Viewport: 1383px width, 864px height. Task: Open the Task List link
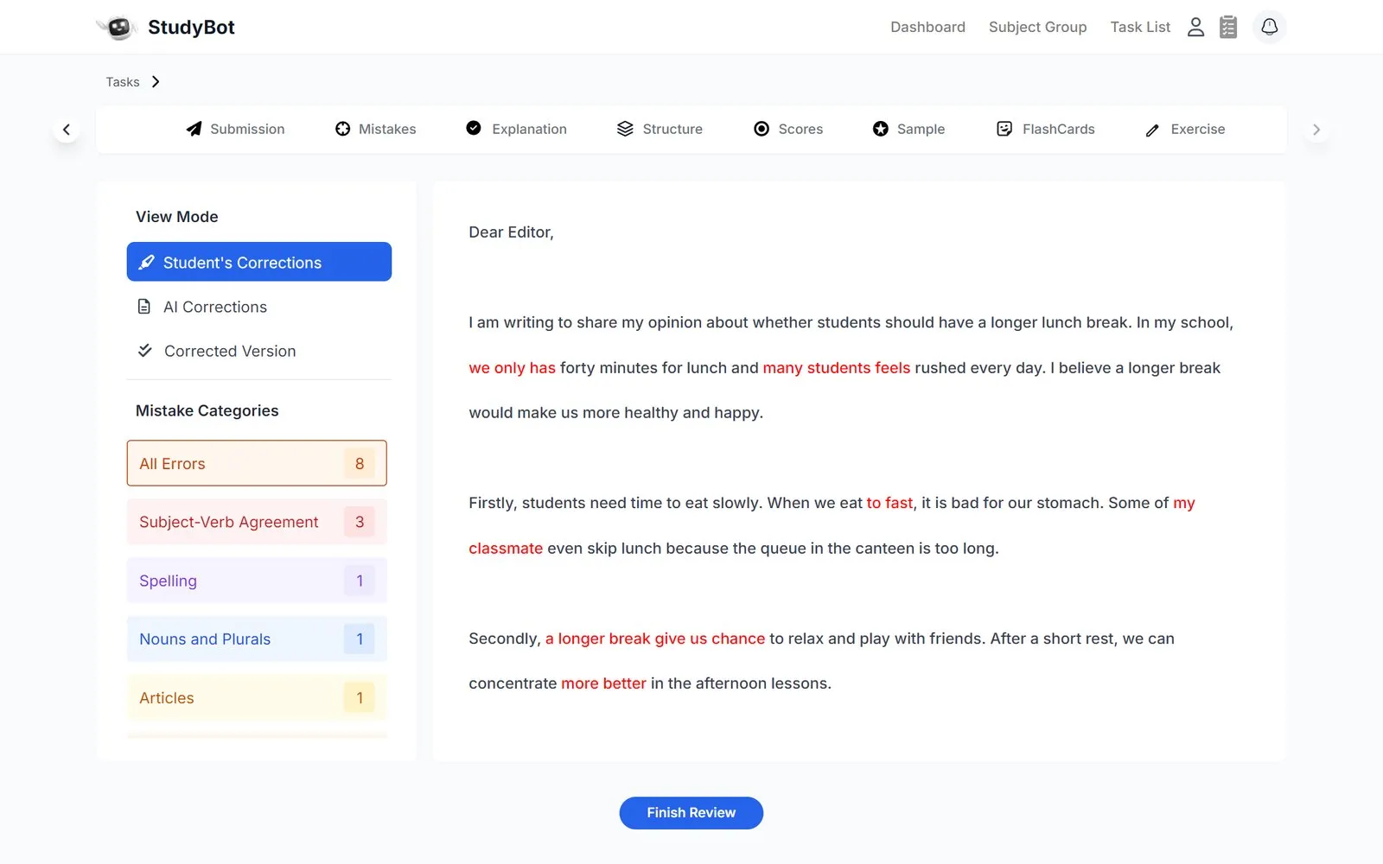pos(1140,28)
